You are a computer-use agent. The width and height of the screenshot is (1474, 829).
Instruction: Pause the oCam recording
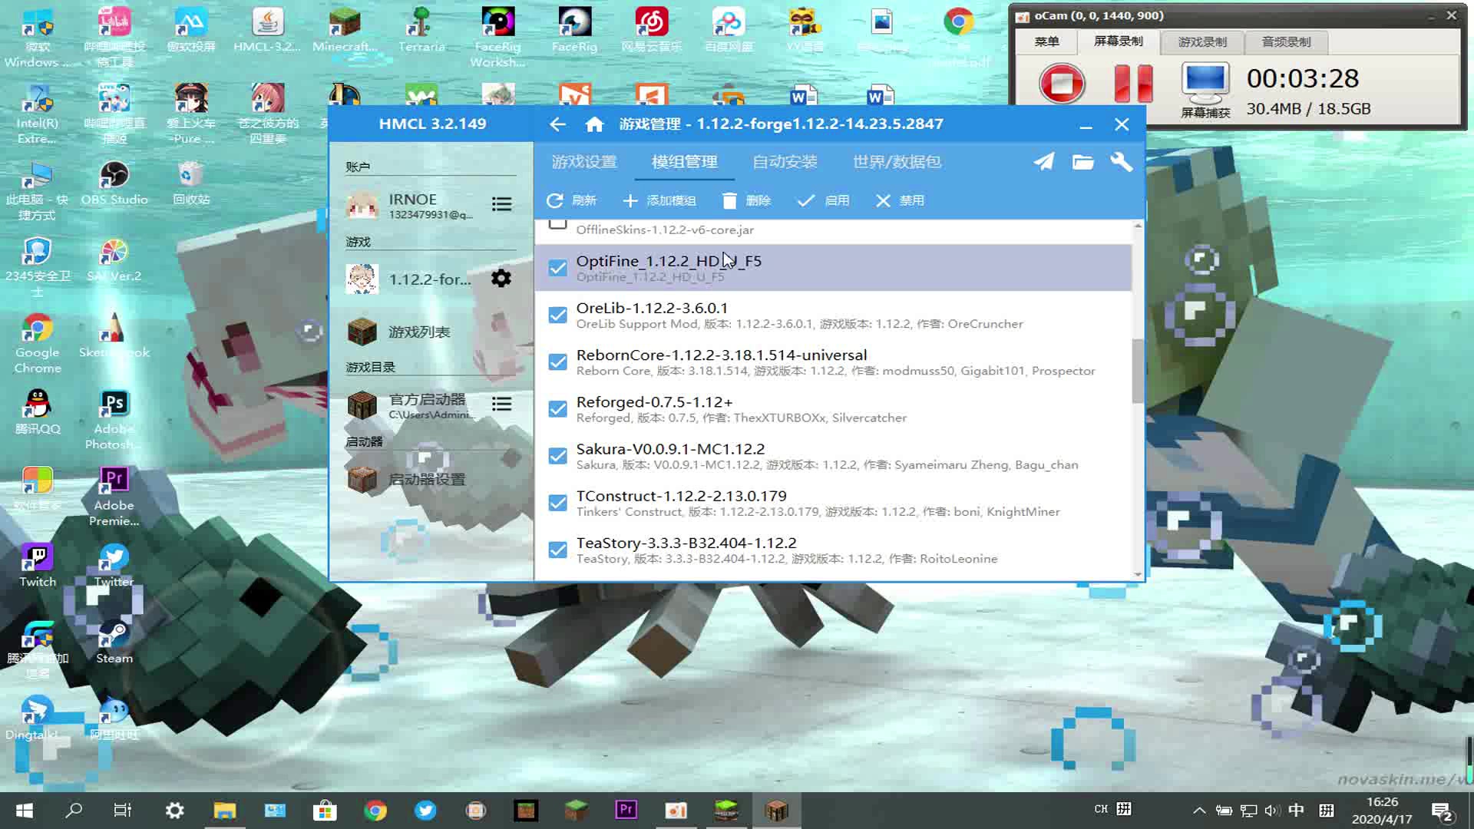pos(1133,84)
